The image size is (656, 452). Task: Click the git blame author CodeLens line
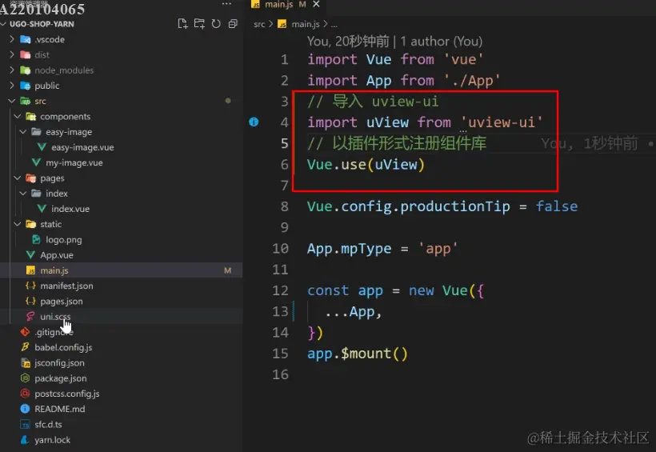(x=394, y=41)
